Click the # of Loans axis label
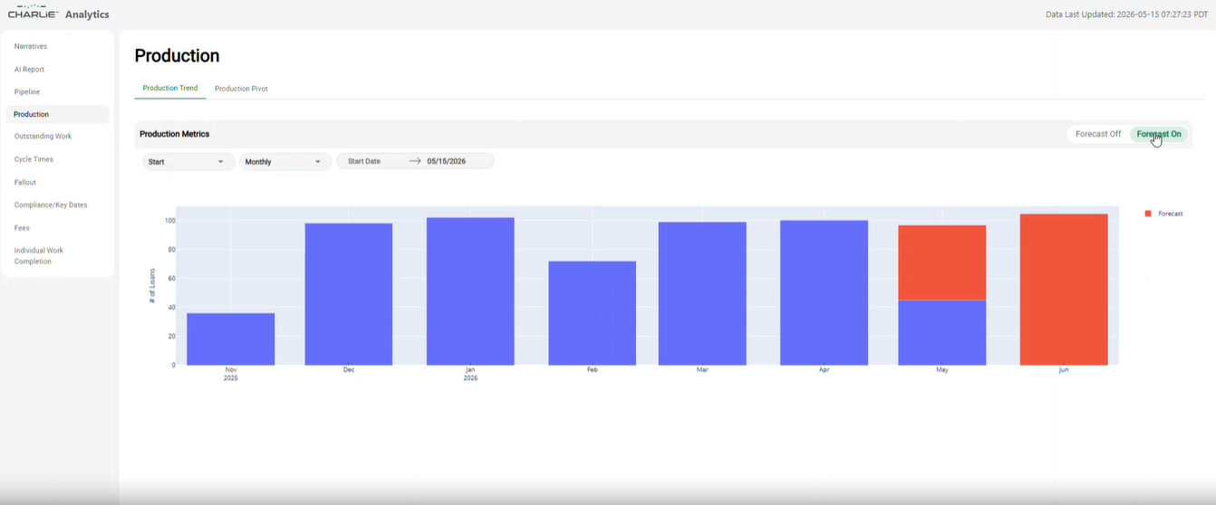This screenshot has height=505, width=1216. 152,285
